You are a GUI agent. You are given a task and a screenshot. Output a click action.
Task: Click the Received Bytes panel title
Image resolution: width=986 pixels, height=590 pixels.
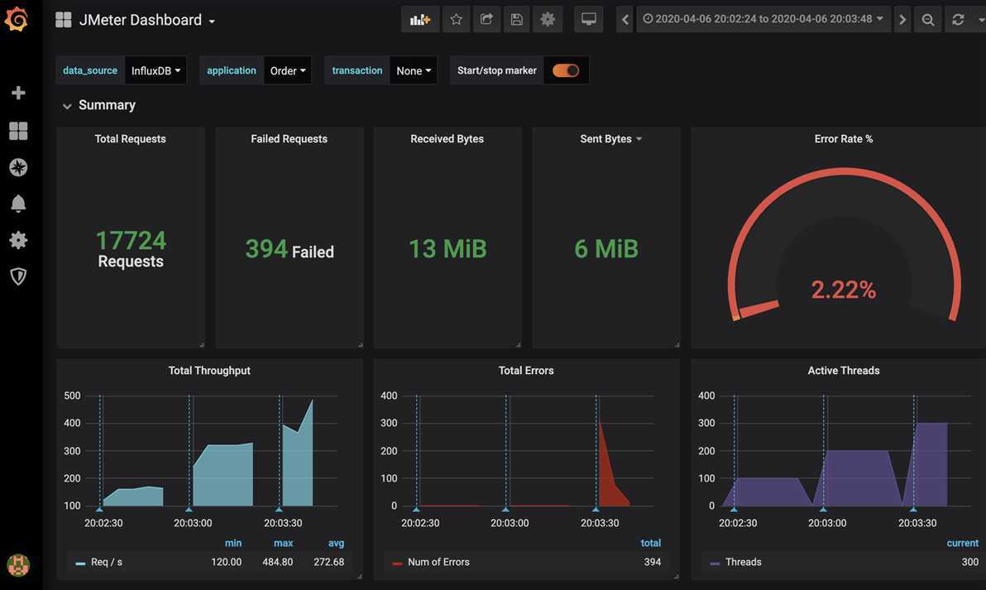tap(448, 139)
